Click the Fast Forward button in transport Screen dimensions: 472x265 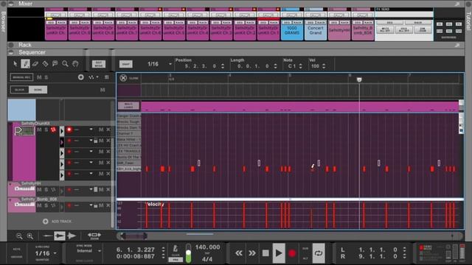click(x=252, y=253)
